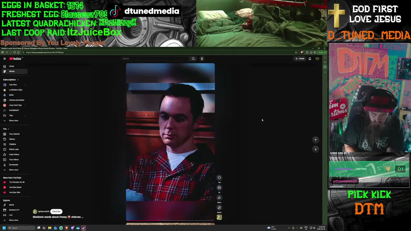The width and height of the screenshot is (411, 231).
Task: Like the Short with heart icon
Action: pyautogui.click(x=219, y=178)
